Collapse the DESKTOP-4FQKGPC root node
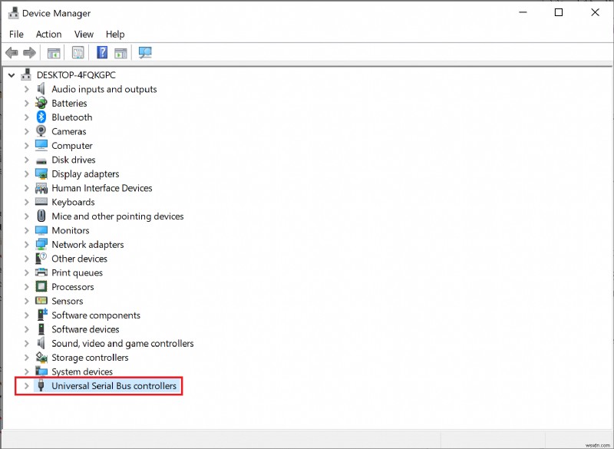Image resolution: width=614 pixels, height=449 pixels. click(12, 74)
